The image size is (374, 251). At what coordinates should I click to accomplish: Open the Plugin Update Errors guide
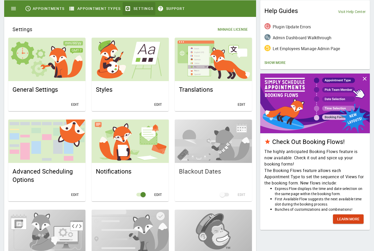pos(292,27)
